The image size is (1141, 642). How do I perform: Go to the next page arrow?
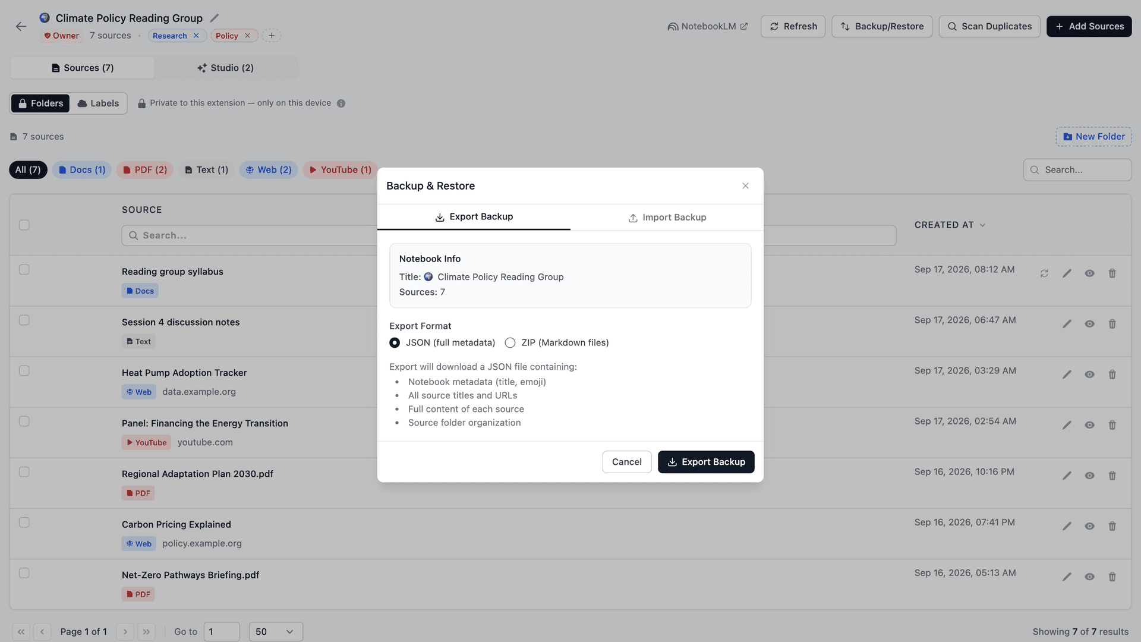[125, 632]
